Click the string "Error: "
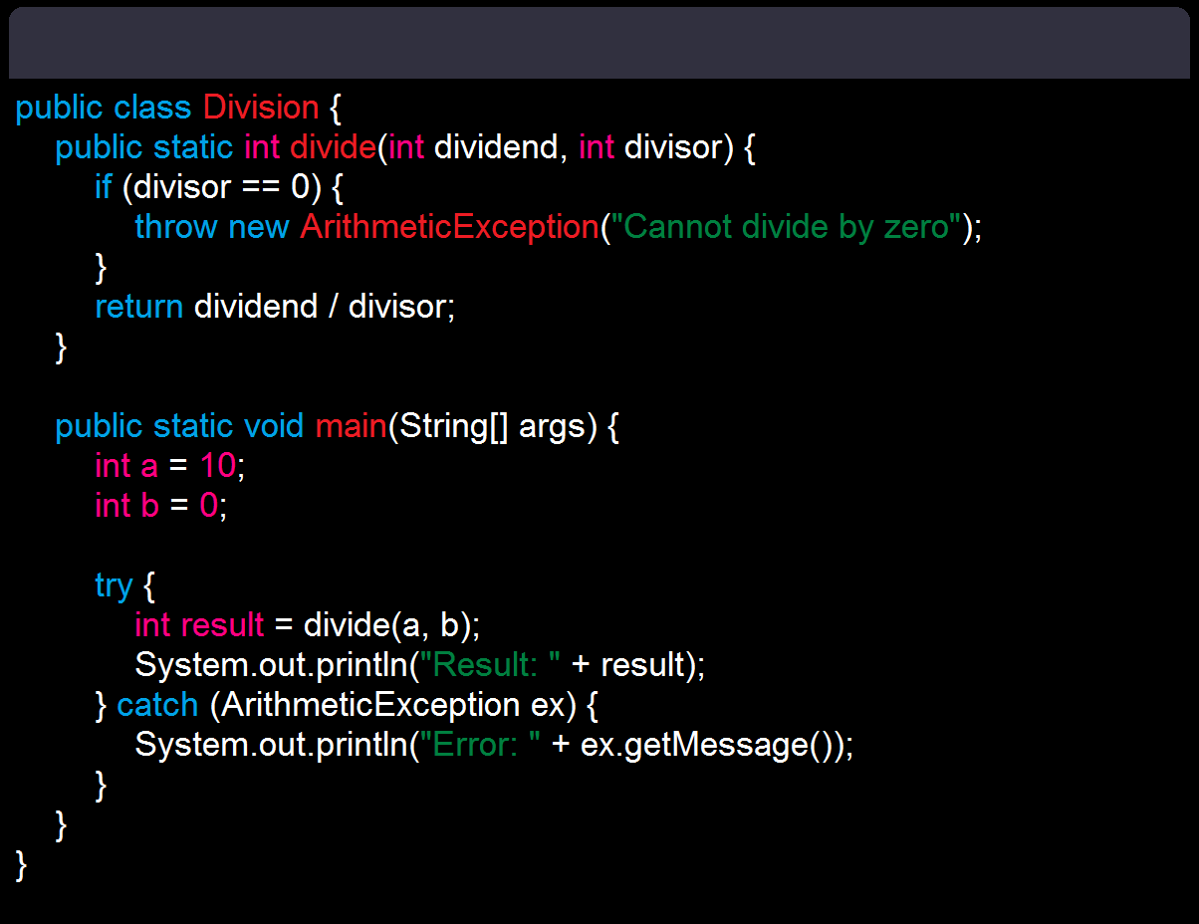This screenshot has height=924, width=1199. coord(481,745)
